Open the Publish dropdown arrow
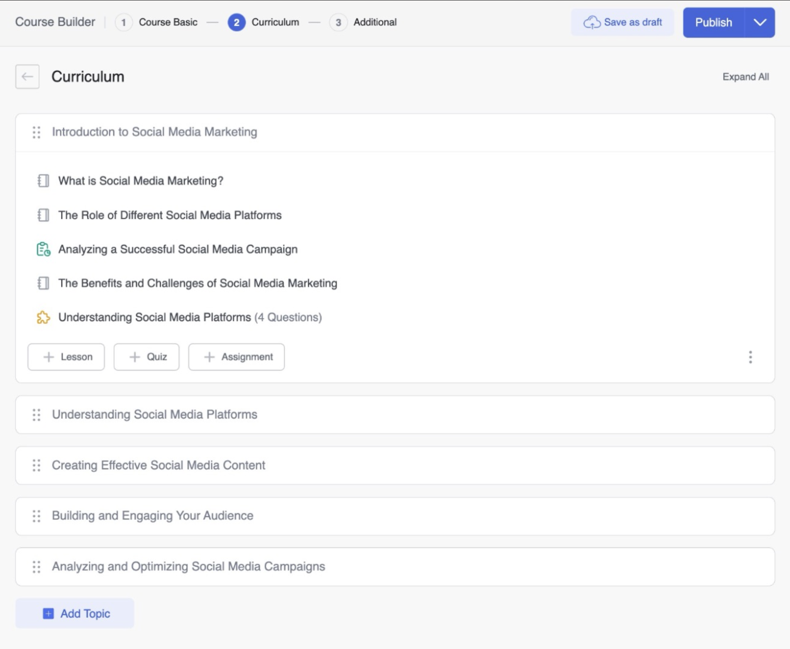Viewport: 790px width, 649px height. point(760,22)
